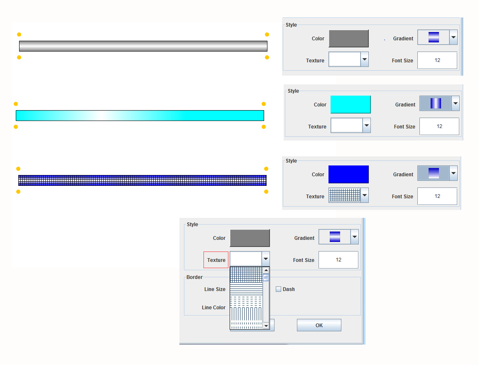
Task: Click the texture list scroll up arrow
Action: [x=266, y=270]
